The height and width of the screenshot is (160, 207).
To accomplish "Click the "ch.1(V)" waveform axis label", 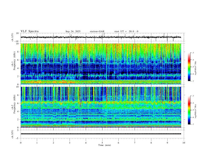I will (13, 37).
